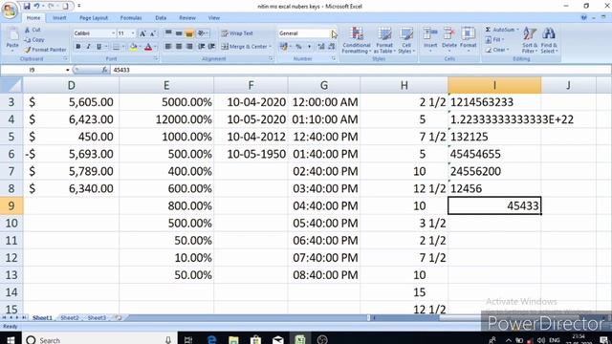Toggle underline formatting

(x=98, y=47)
